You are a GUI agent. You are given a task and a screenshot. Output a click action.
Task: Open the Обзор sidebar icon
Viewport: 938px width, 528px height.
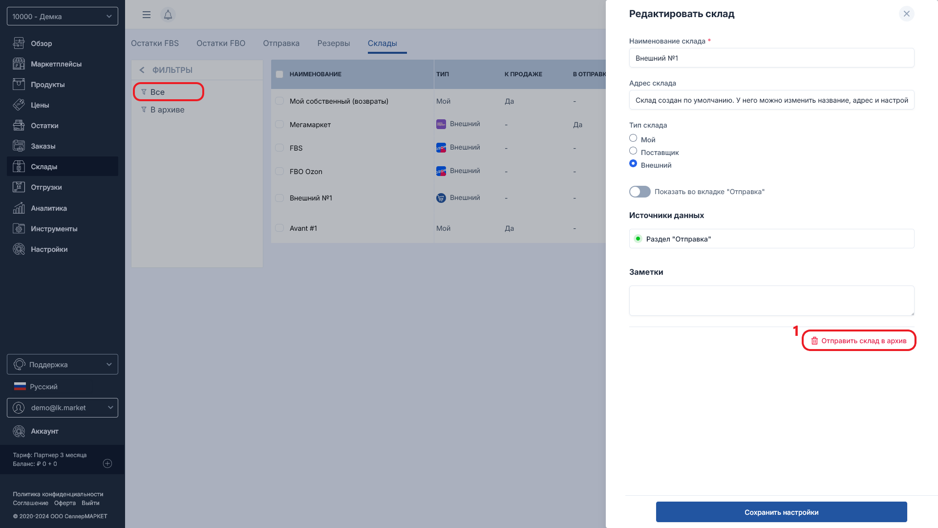coord(19,44)
